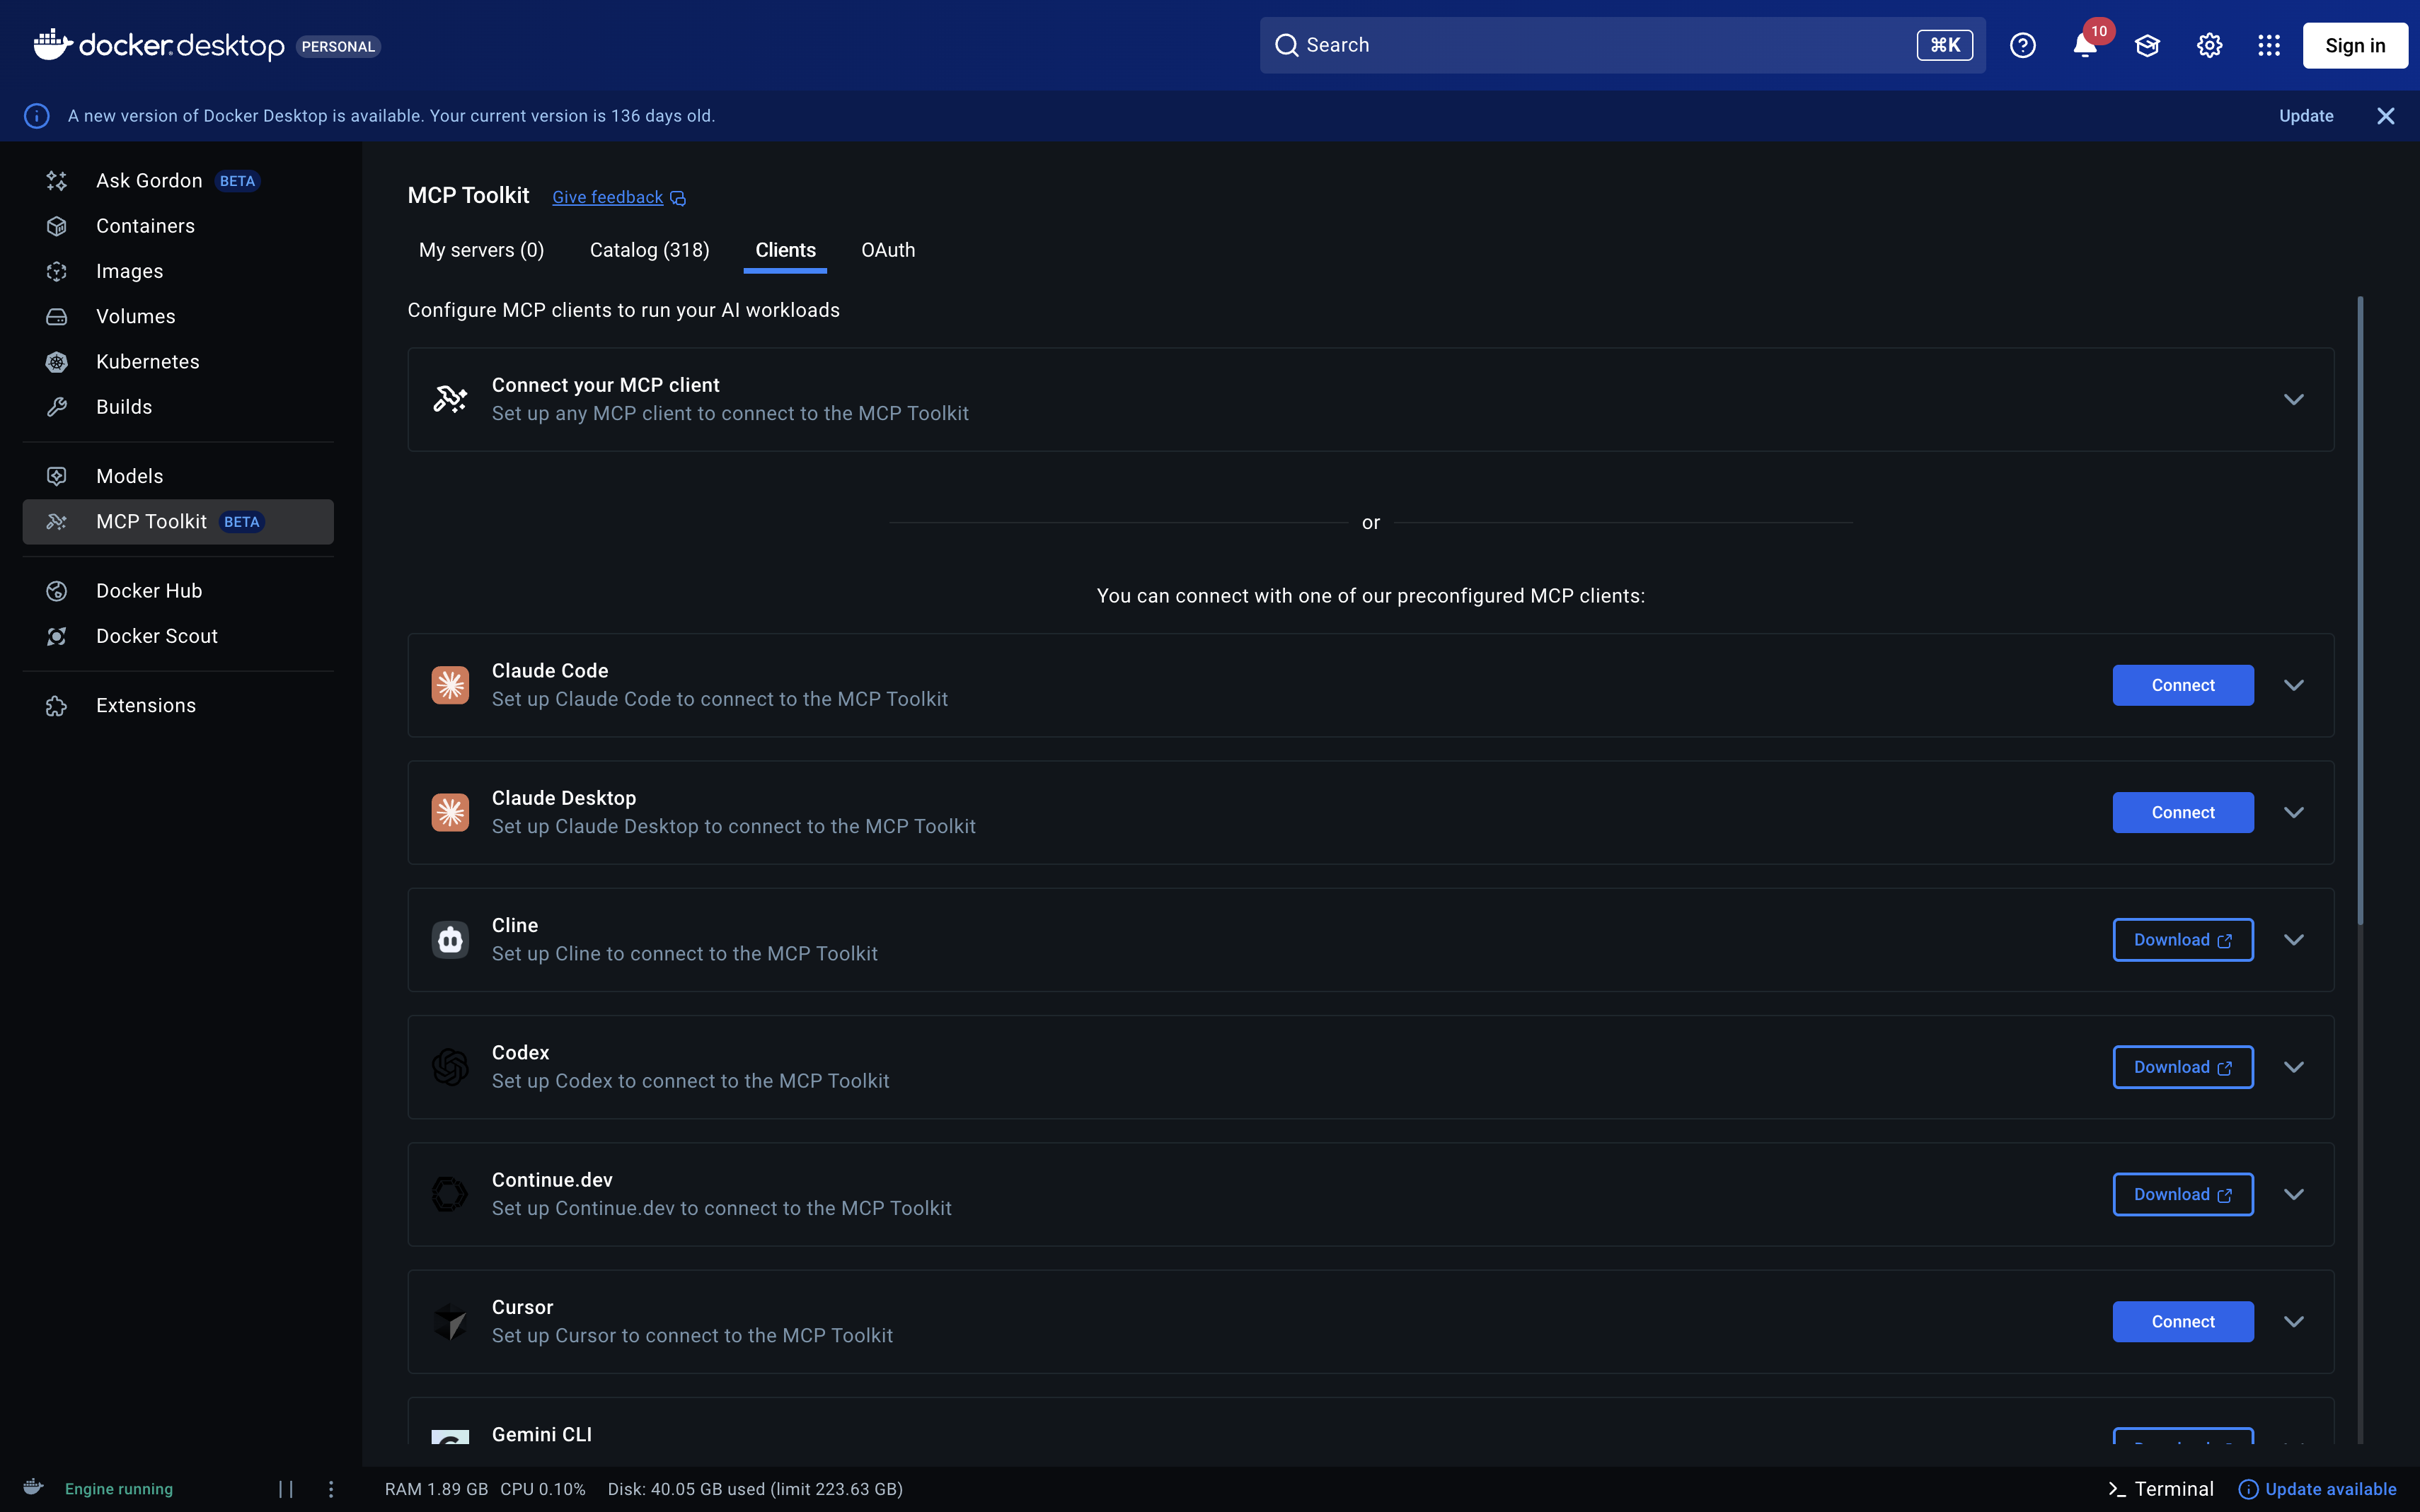Click Update in the version banner
Viewport: 2420px width, 1512px height.
click(x=2306, y=116)
